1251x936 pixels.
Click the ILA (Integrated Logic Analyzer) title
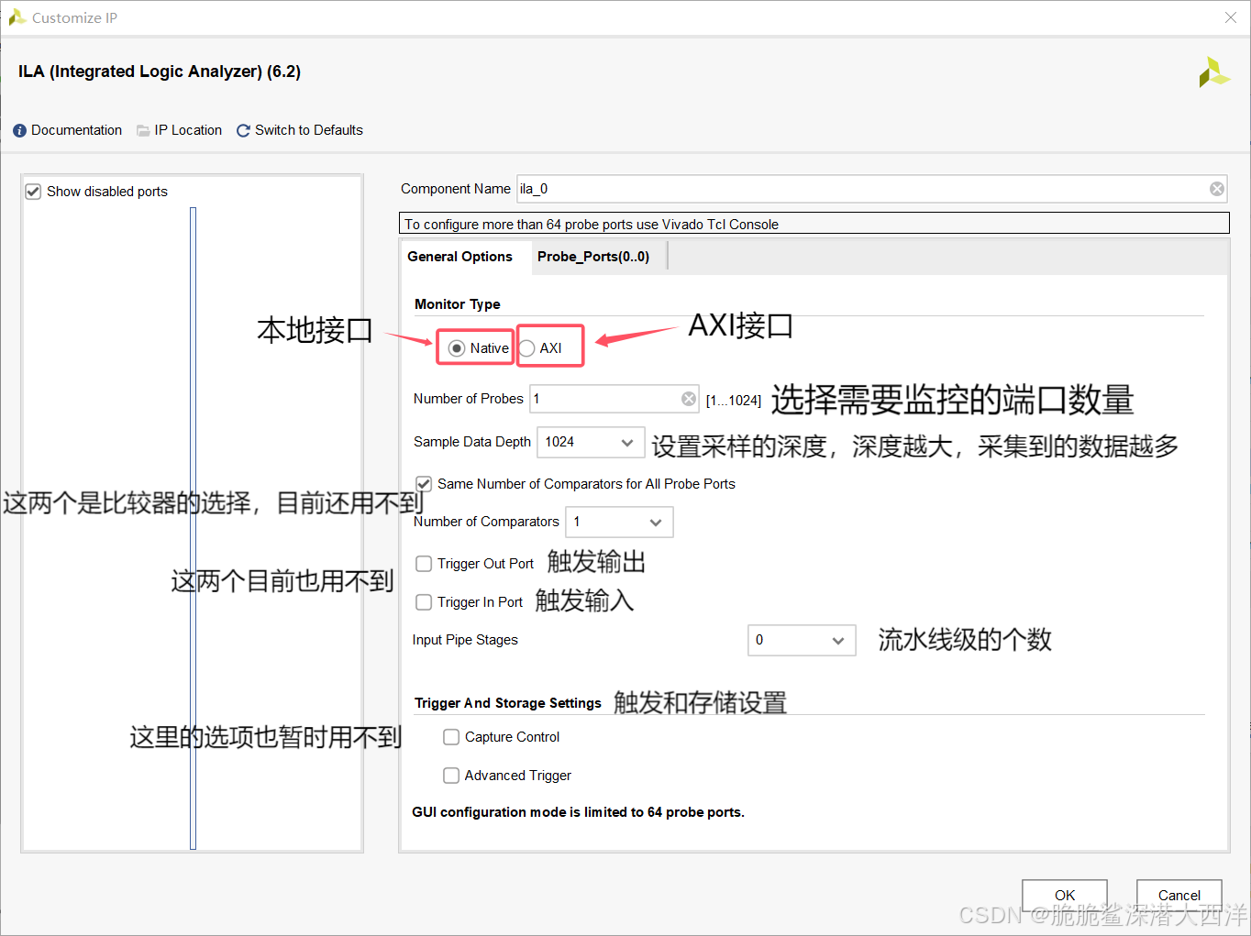coord(160,72)
